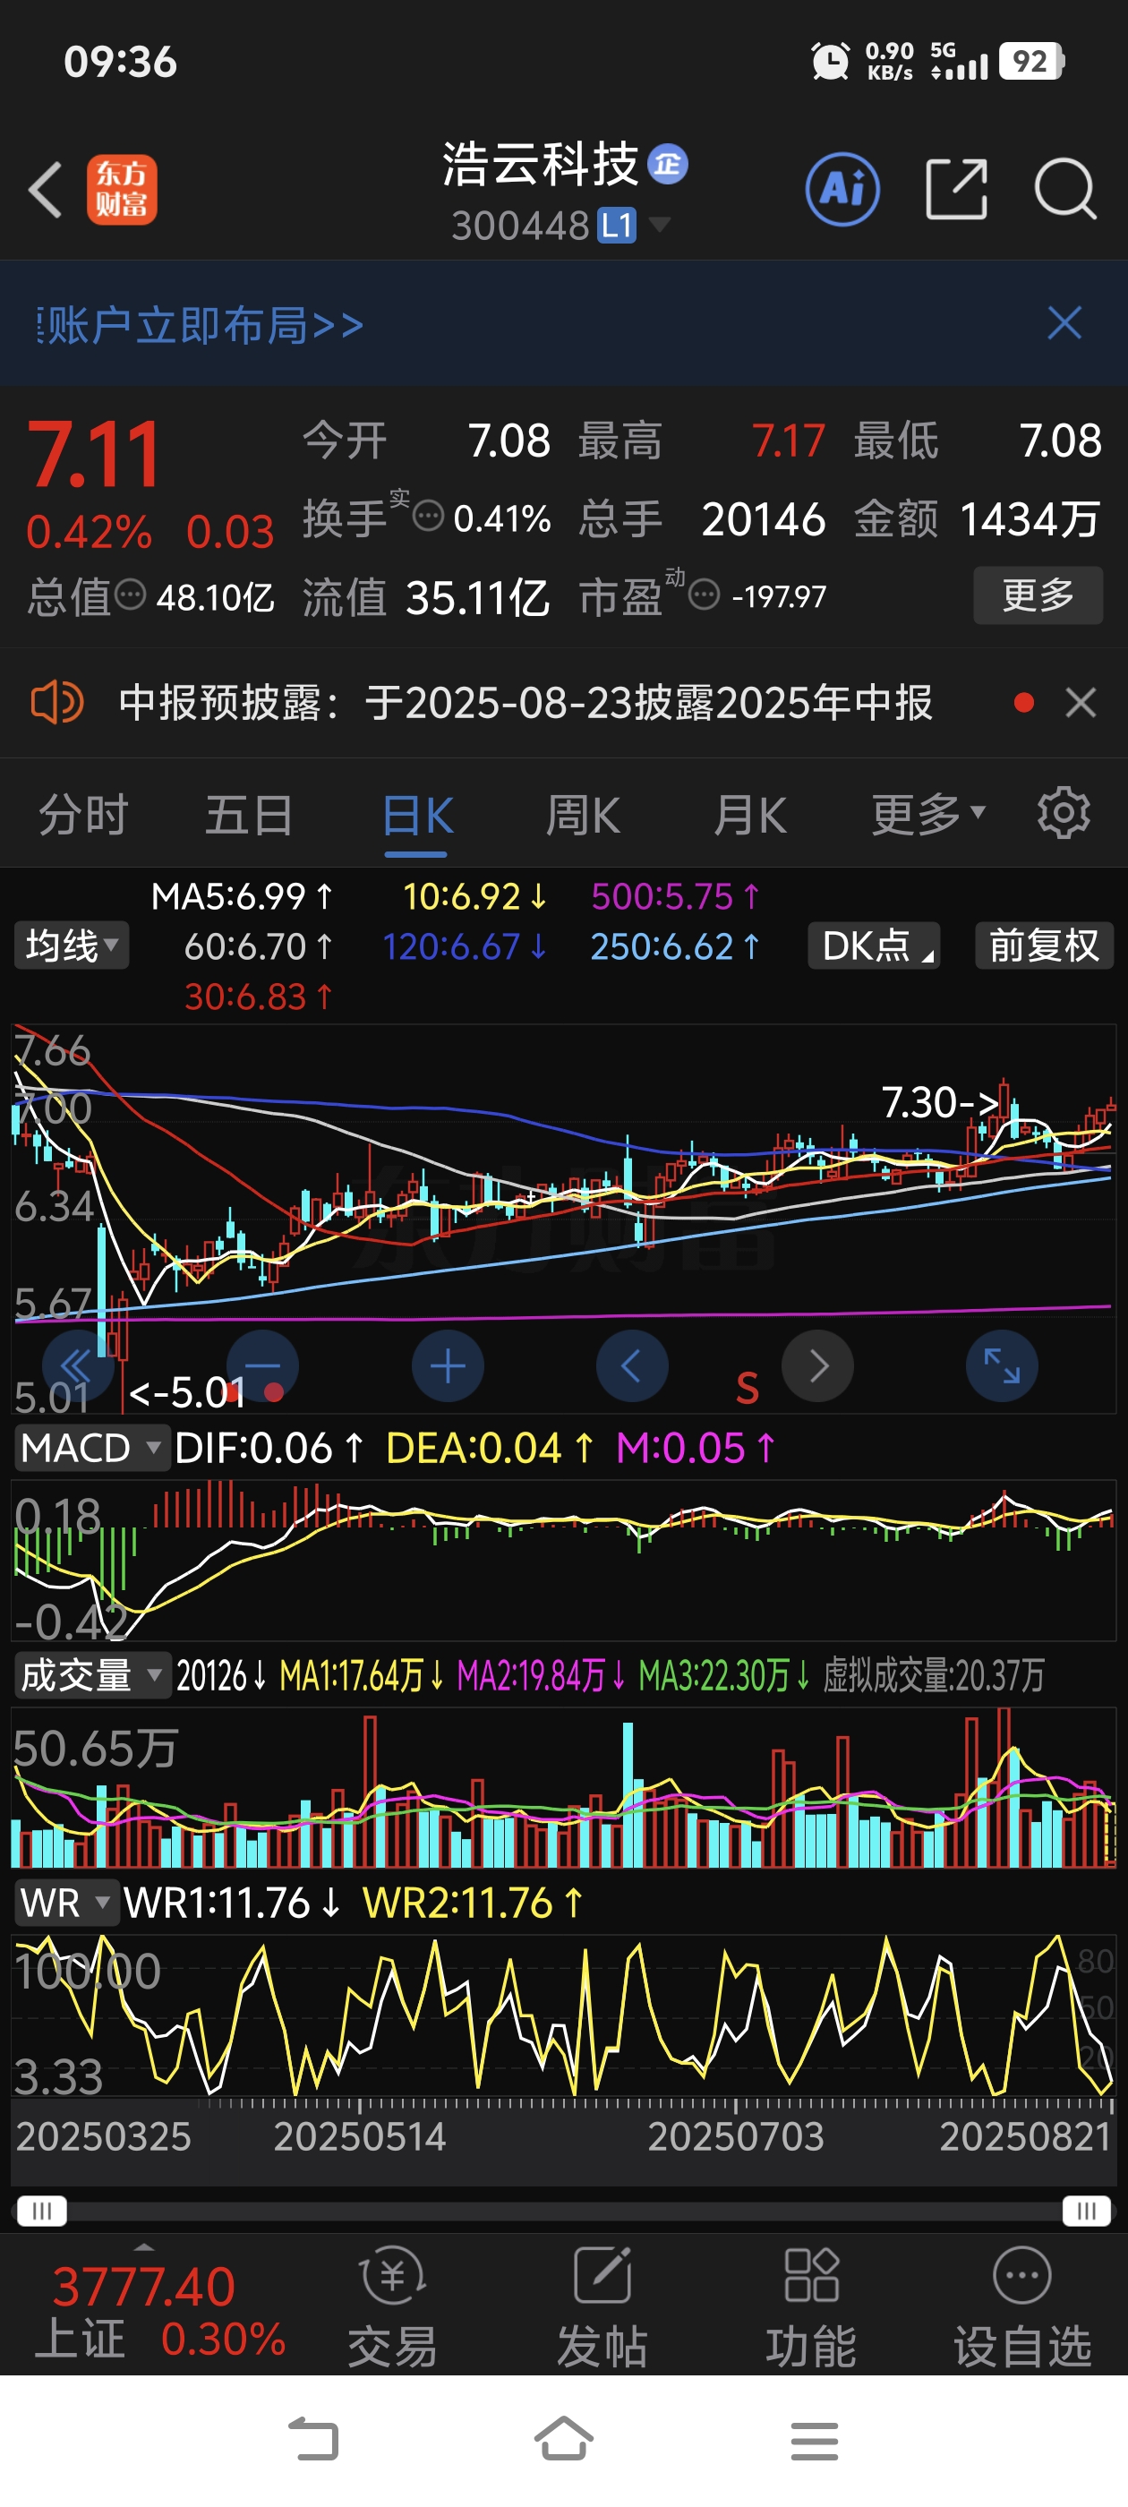Tap the Android recents menu button
The height and width of the screenshot is (2507, 1128).
tap(815, 2441)
